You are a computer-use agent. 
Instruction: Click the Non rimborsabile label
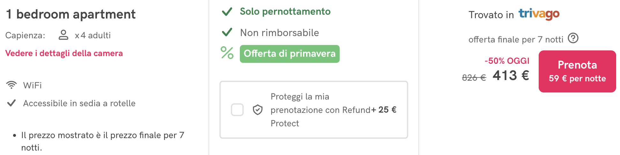coord(279,33)
